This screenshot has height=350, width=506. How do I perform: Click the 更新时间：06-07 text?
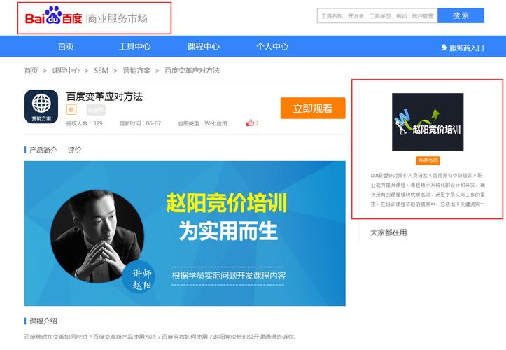tap(140, 123)
